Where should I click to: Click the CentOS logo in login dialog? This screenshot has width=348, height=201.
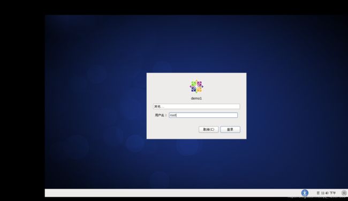click(196, 86)
